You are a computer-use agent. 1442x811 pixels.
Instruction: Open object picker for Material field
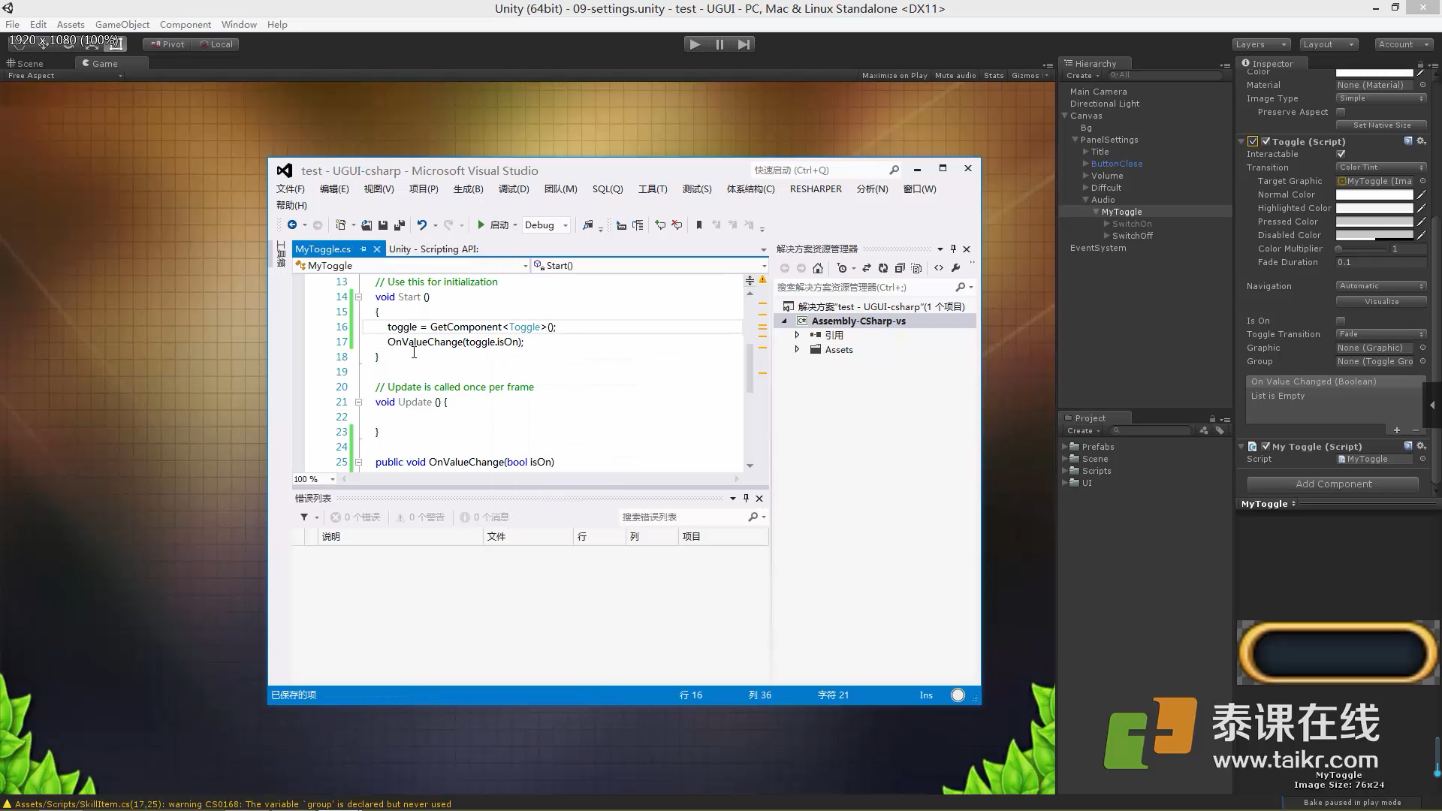[x=1422, y=85]
